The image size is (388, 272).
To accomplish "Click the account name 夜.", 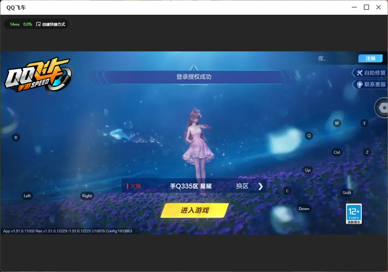I will [322, 58].
